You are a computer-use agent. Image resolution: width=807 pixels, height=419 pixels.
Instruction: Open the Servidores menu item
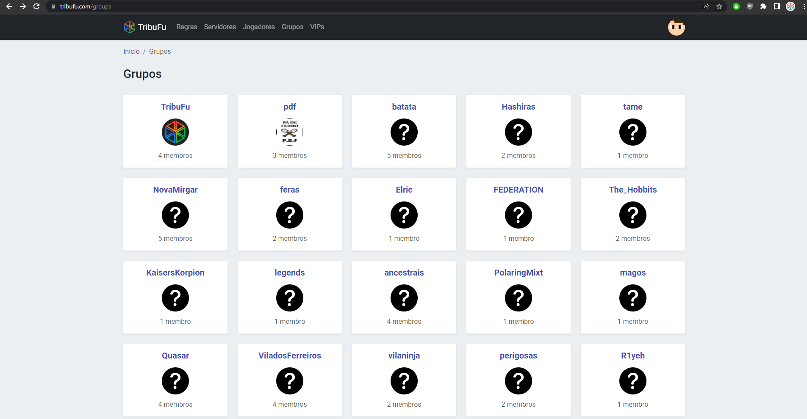point(220,27)
